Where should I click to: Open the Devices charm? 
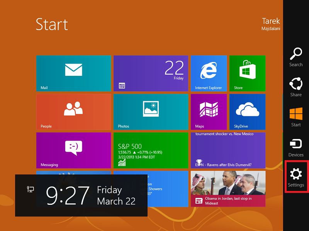tap(296, 147)
